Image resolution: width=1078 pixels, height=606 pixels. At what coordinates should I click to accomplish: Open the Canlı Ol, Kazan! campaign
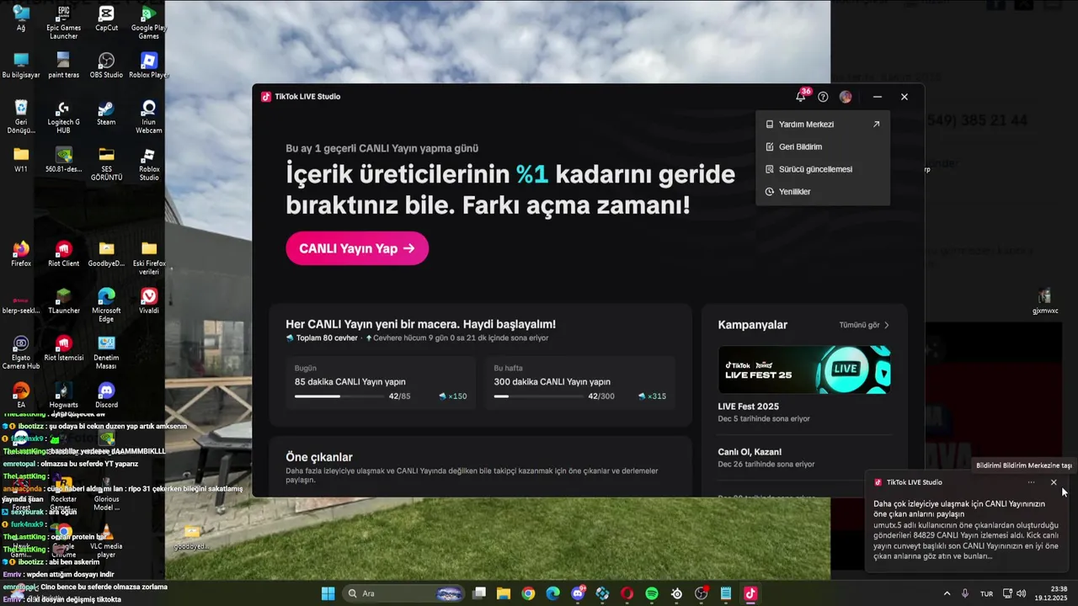pyautogui.click(x=750, y=452)
